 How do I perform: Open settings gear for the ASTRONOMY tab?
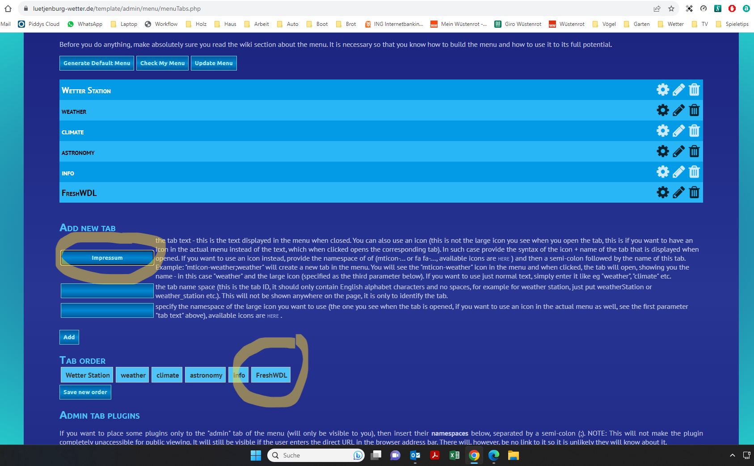click(x=663, y=151)
